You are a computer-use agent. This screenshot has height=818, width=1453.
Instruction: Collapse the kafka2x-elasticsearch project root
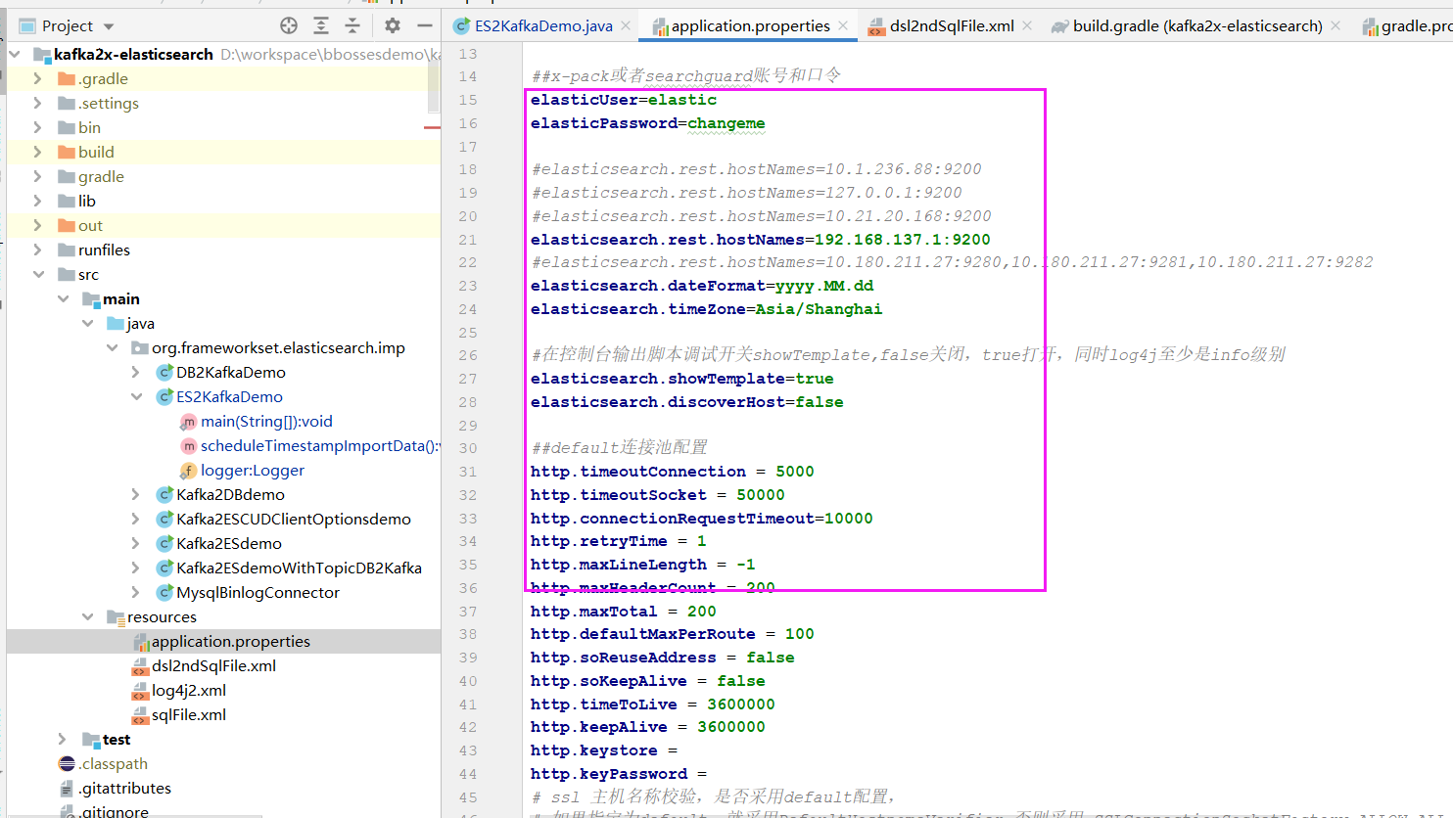[x=15, y=54]
